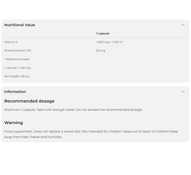Click 'away from heat, freeze and humidity' line
The image size is (191, 175).
tap(33, 137)
